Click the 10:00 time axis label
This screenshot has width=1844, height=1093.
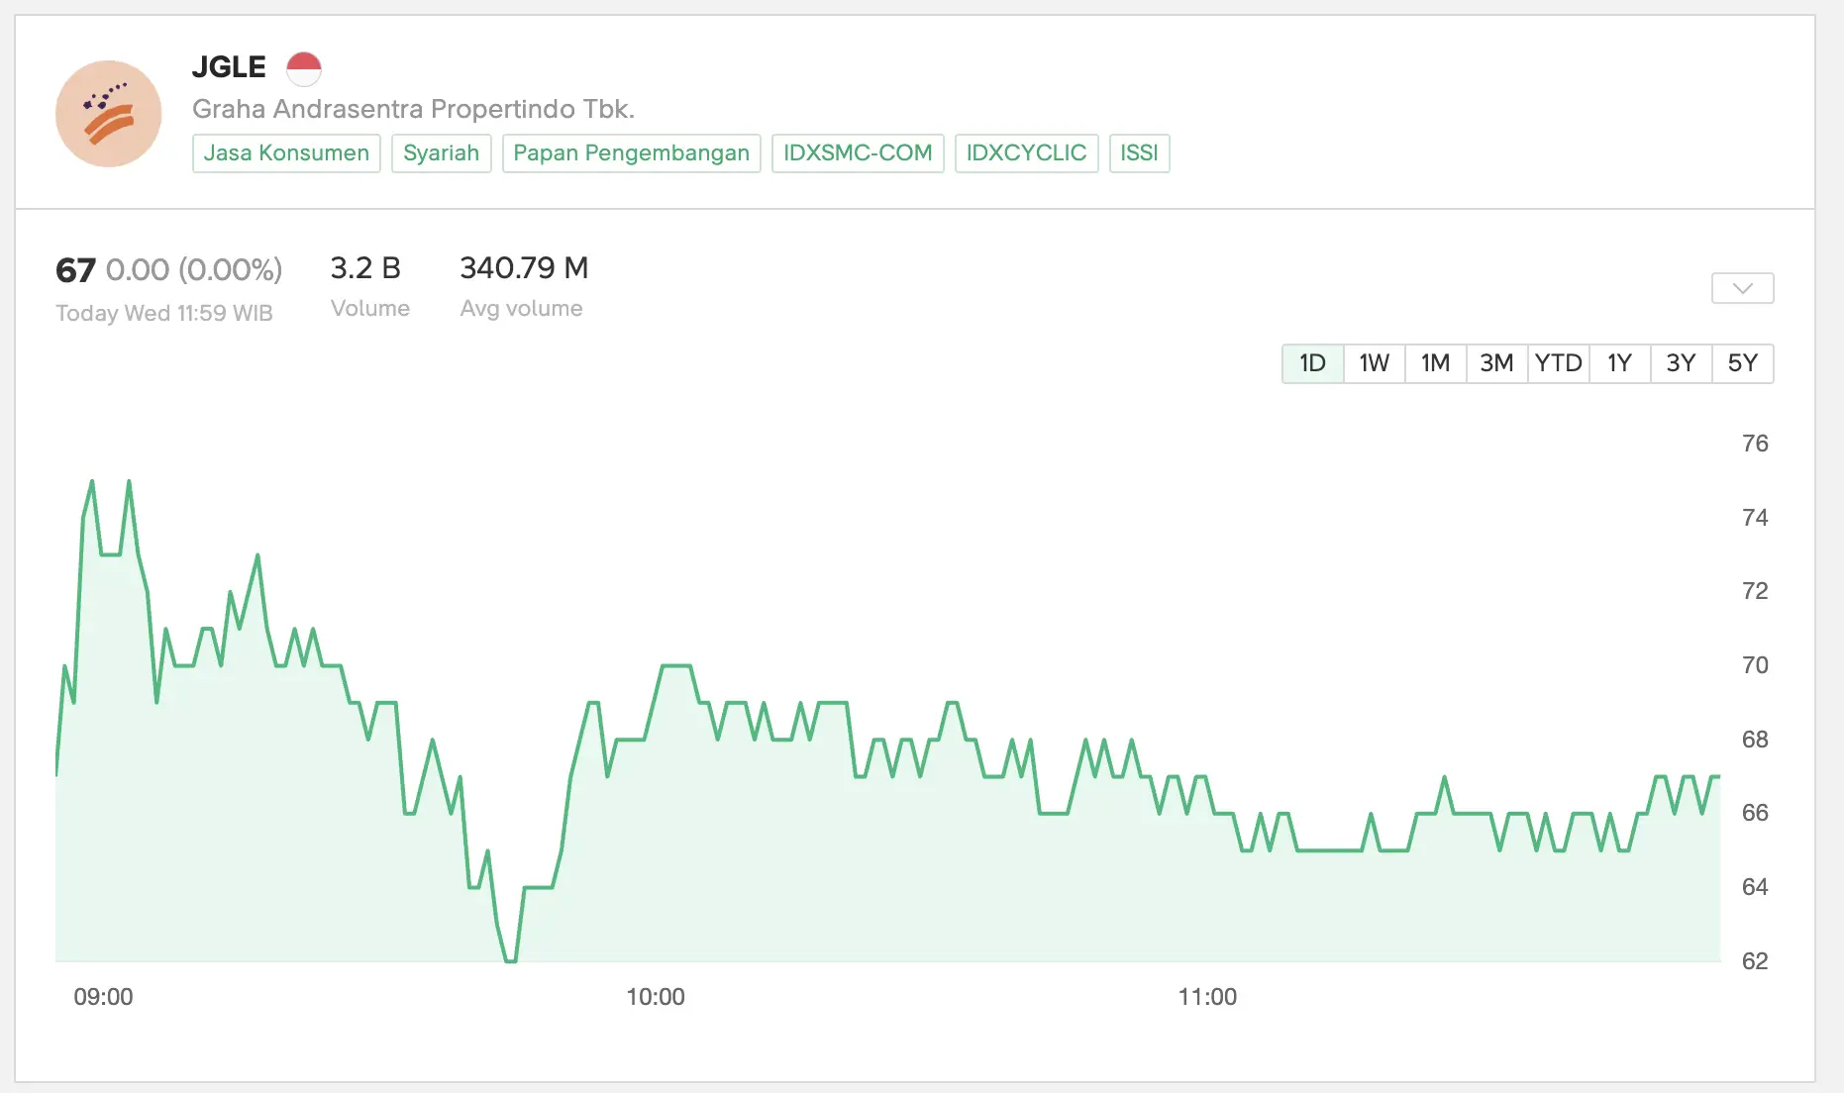(x=656, y=997)
